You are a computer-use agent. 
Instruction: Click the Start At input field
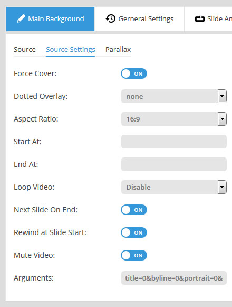point(174,142)
